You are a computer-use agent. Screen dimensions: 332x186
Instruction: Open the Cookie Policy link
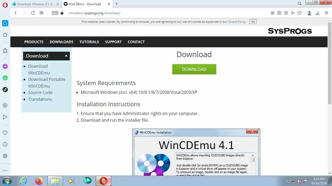point(237,22)
